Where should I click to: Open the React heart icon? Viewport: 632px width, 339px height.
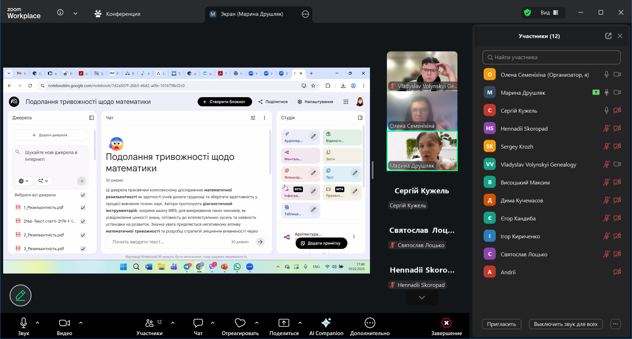tap(240, 323)
